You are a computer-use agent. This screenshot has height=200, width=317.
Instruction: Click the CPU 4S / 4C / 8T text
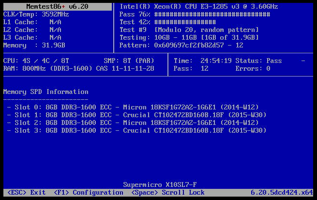36,61
